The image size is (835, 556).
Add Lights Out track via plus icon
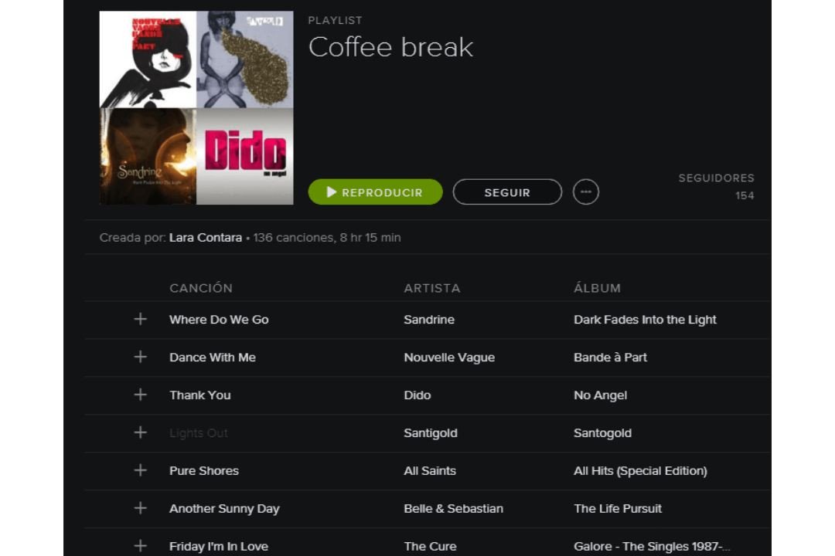coord(140,432)
